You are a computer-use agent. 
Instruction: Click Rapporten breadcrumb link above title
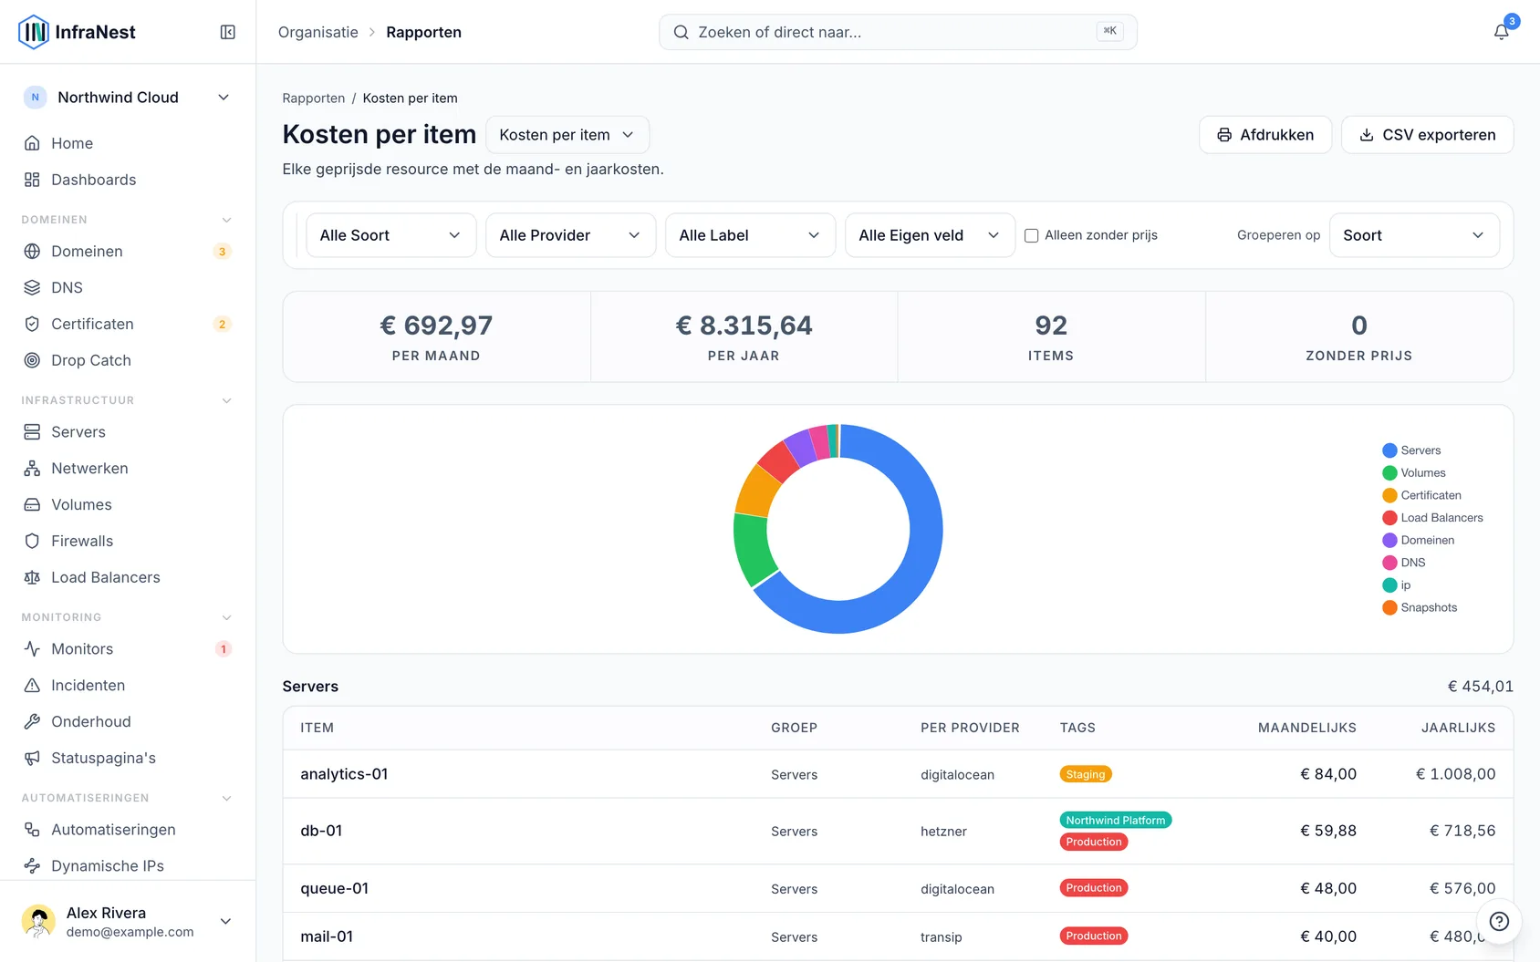coord(314,98)
